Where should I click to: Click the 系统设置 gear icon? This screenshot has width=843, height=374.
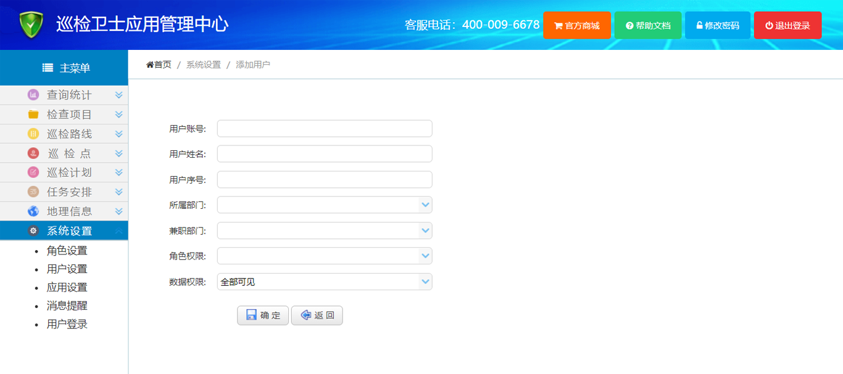33,231
